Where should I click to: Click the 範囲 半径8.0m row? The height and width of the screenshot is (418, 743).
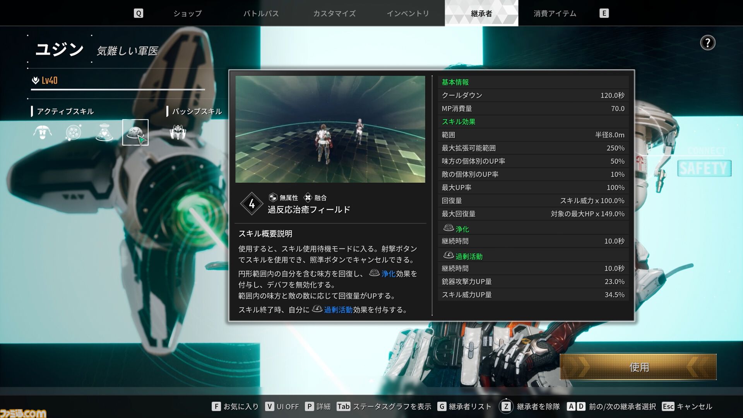coord(533,135)
